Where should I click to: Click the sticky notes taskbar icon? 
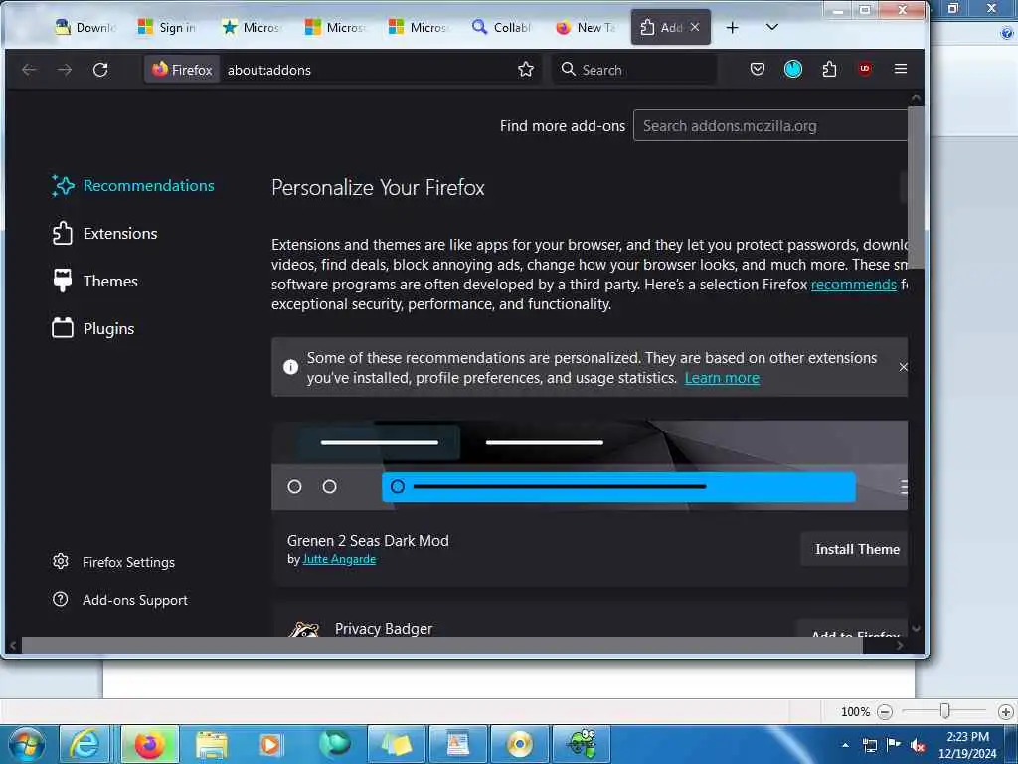pos(396,744)
